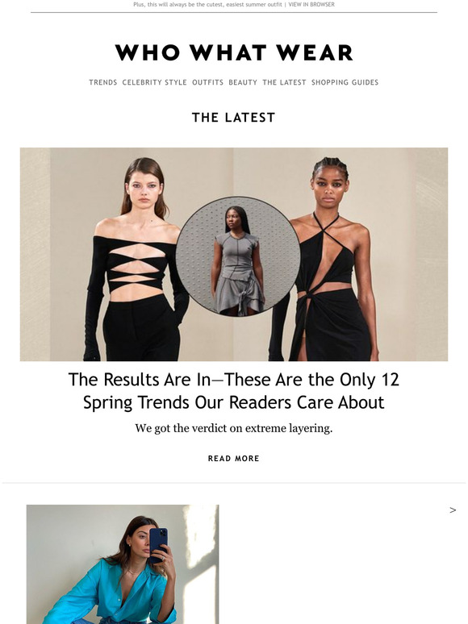
Task: Click Read More button
Action: point(233,459)
